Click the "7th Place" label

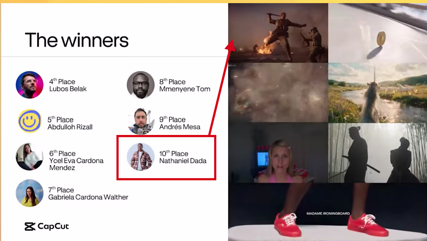tap(61, 190)
